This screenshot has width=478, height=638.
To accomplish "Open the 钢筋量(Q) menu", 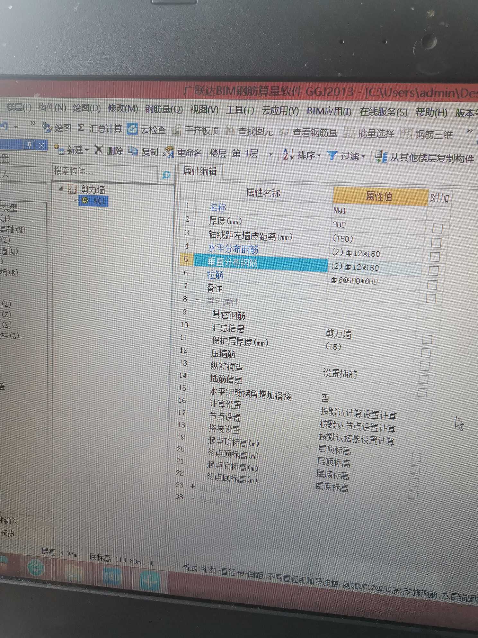I will pos(164,109).
